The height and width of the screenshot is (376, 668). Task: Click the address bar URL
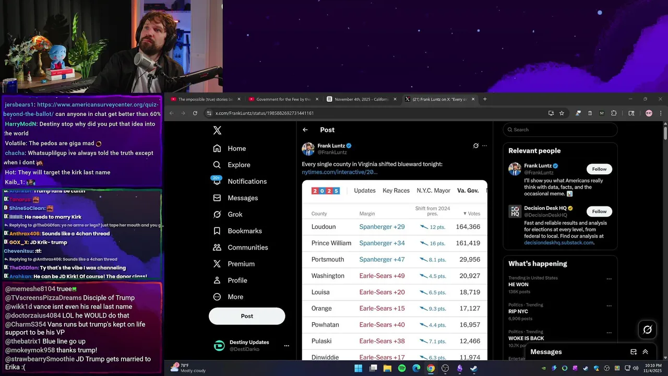(x=265, y=113)
